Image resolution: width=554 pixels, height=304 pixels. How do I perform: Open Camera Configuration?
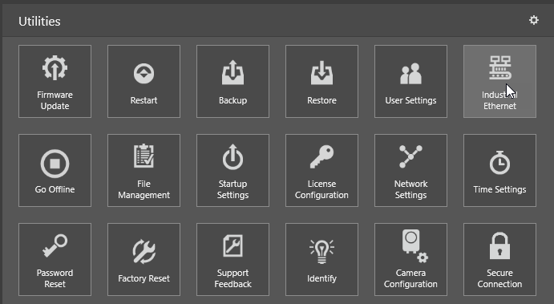click(411, 259)
